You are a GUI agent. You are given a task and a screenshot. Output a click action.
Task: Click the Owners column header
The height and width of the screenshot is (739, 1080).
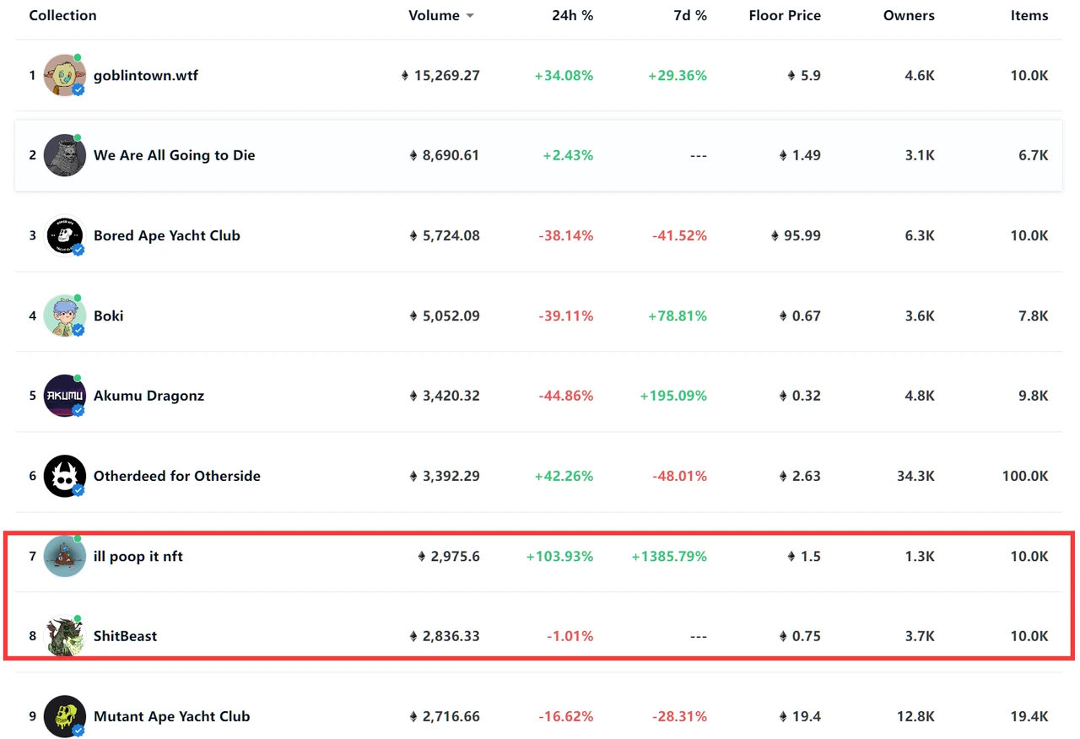point(908,16)
